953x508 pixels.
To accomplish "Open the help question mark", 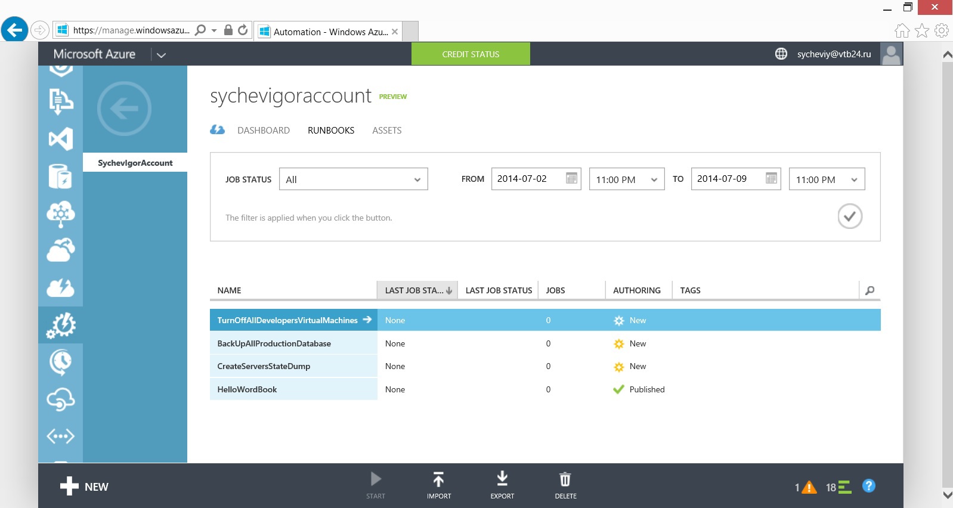I will [x=869, y=486].
